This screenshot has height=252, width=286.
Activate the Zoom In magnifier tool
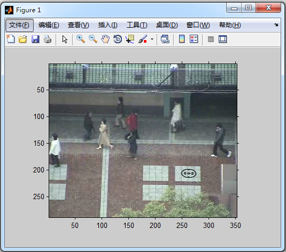point(80,39)
